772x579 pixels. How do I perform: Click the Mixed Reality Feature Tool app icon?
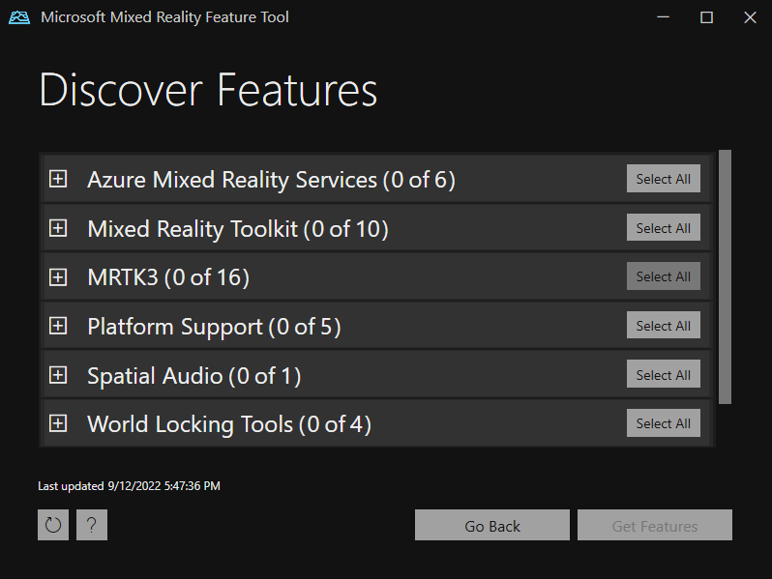[x=19, y=17]
